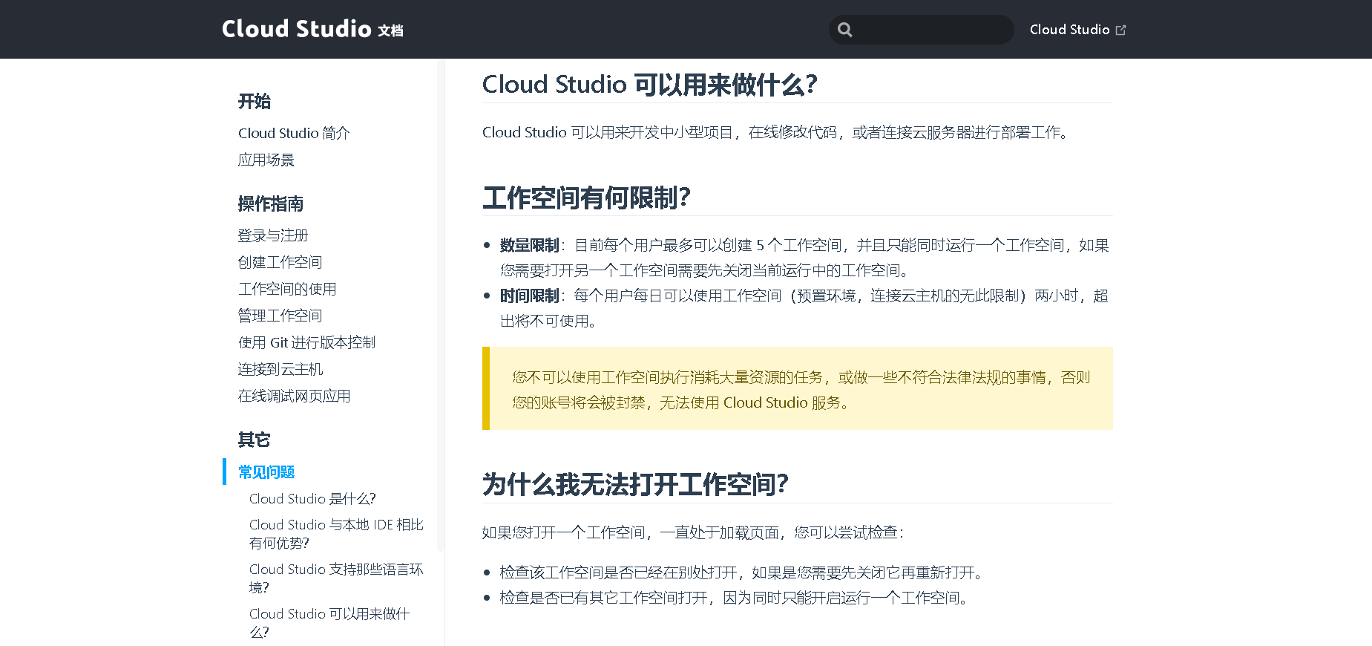Image resolution: width=1372 pixels, height=646 pixels.
Task: Jump to Cloud Studio 是什么? section
Action: pos(312,499)
